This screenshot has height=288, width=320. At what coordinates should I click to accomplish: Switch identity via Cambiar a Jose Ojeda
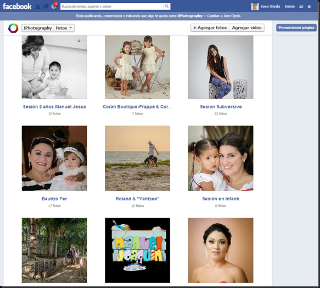[x=224, y=16]
